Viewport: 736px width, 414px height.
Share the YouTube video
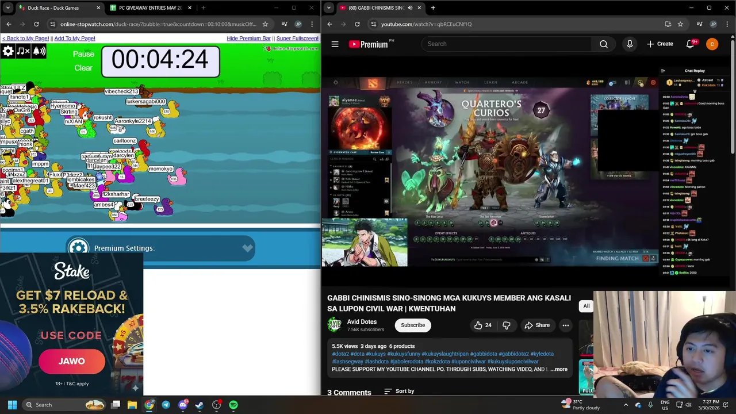[x=537, y=325]
